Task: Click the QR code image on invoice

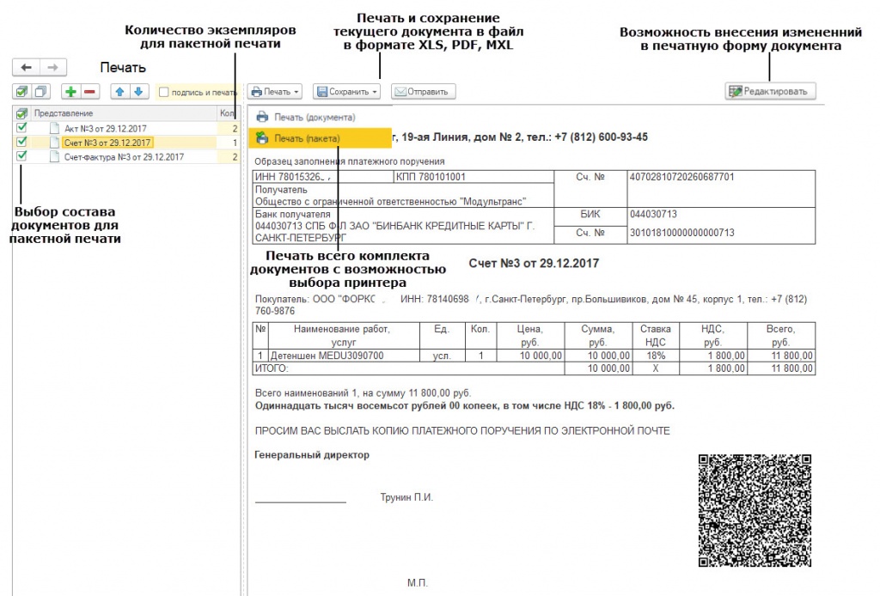Action: 755,510
